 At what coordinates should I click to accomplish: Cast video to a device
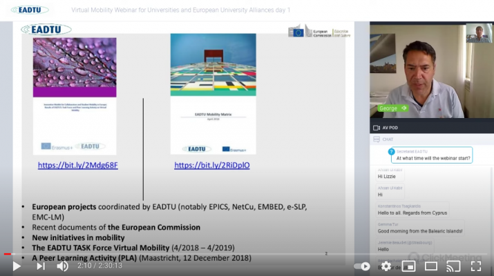point(453,266)
